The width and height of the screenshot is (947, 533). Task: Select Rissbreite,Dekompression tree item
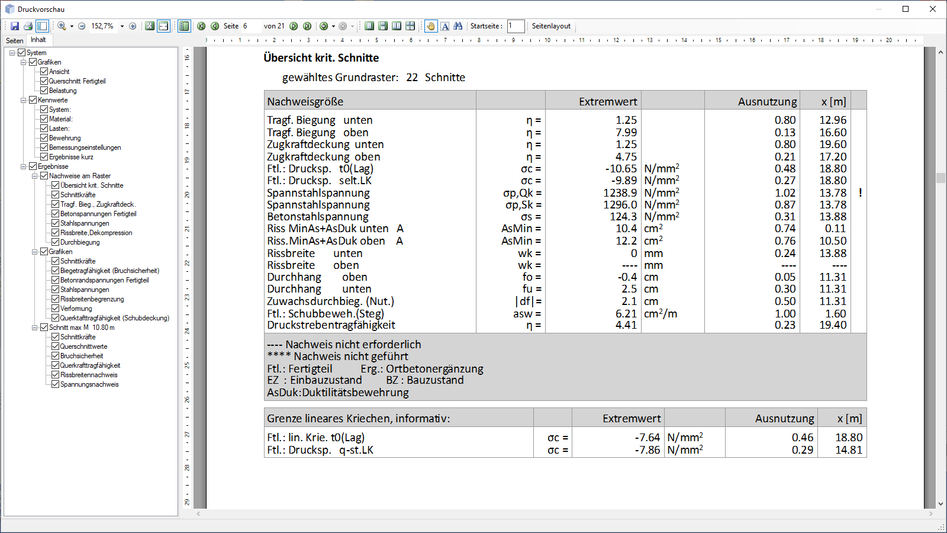(x=96, y=233)
